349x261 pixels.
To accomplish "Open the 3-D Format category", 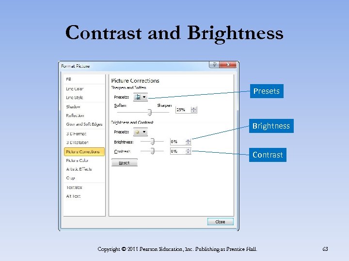I will click(76, 134).
